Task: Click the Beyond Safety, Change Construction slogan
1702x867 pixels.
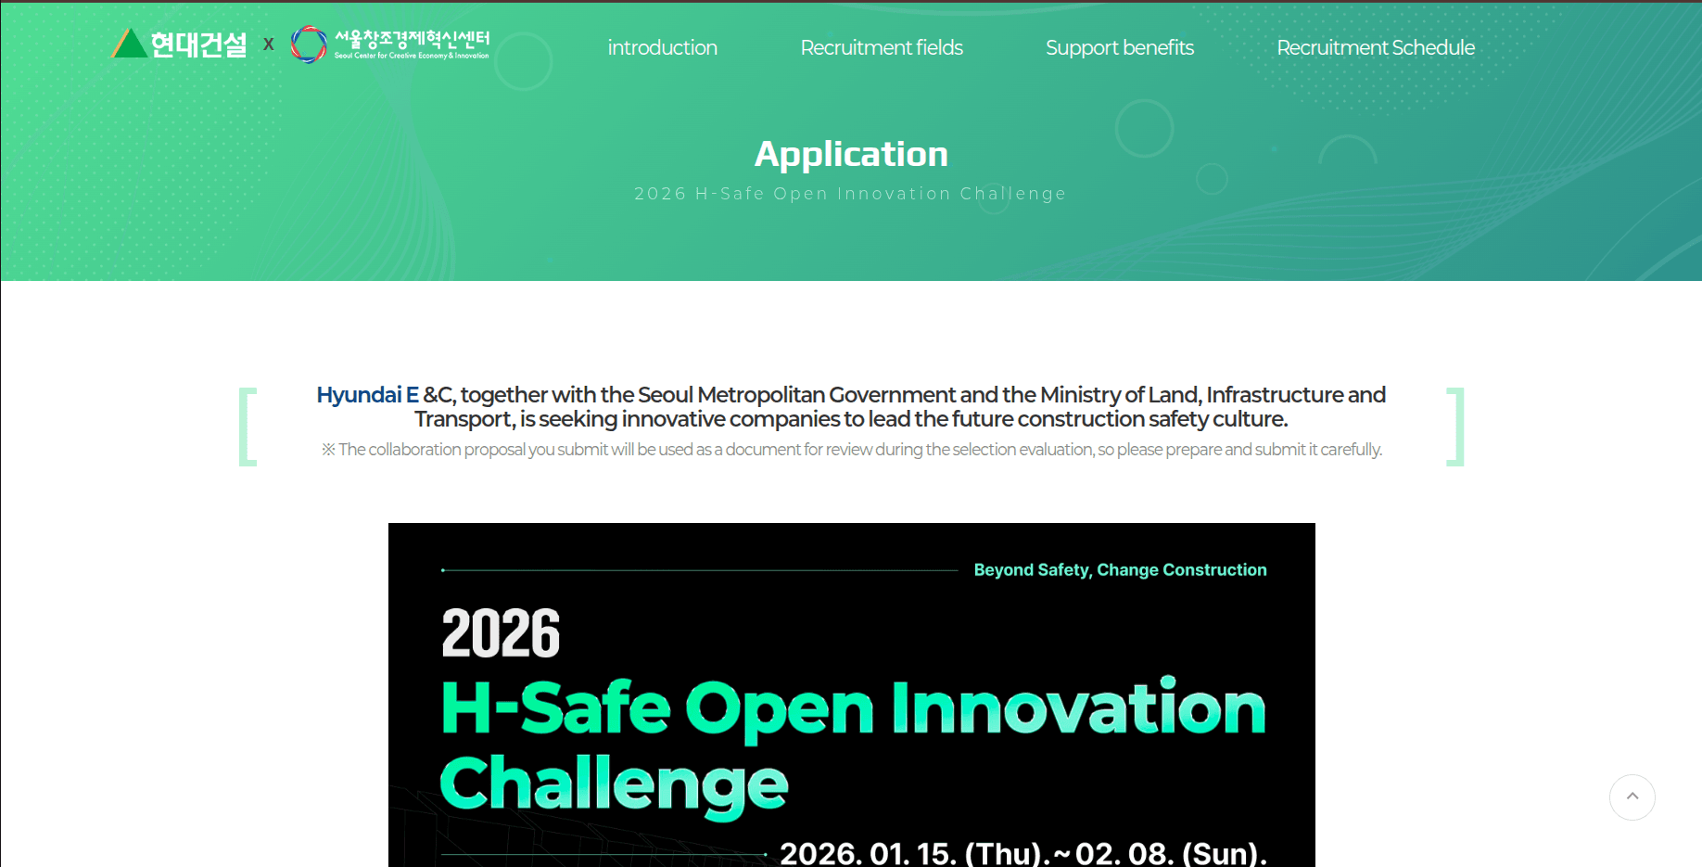Action: pos(1120,570)
